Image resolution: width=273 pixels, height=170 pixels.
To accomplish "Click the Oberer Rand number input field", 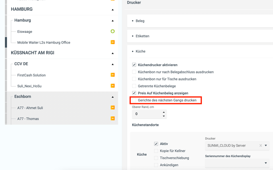I will pos(146,114).
